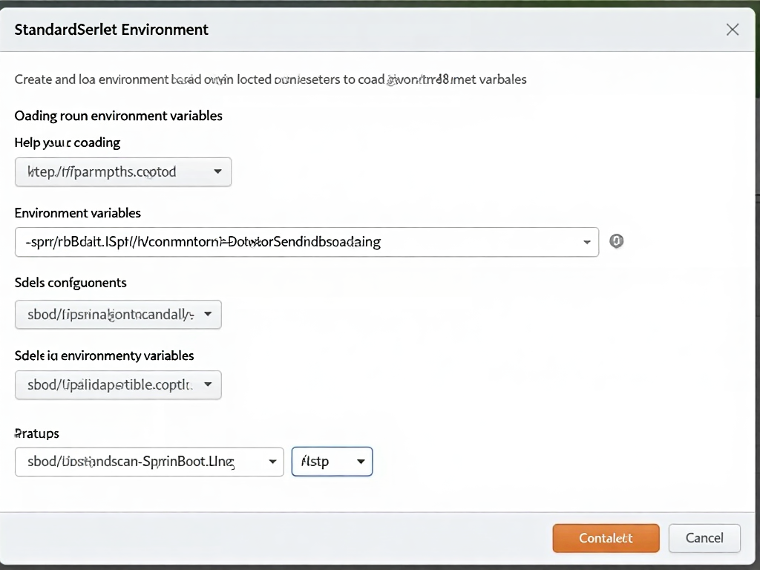The image size is (760, 570).
Task: Expand the Sdels confguonents dropdown arrow
Action: [x=208, y=314]
